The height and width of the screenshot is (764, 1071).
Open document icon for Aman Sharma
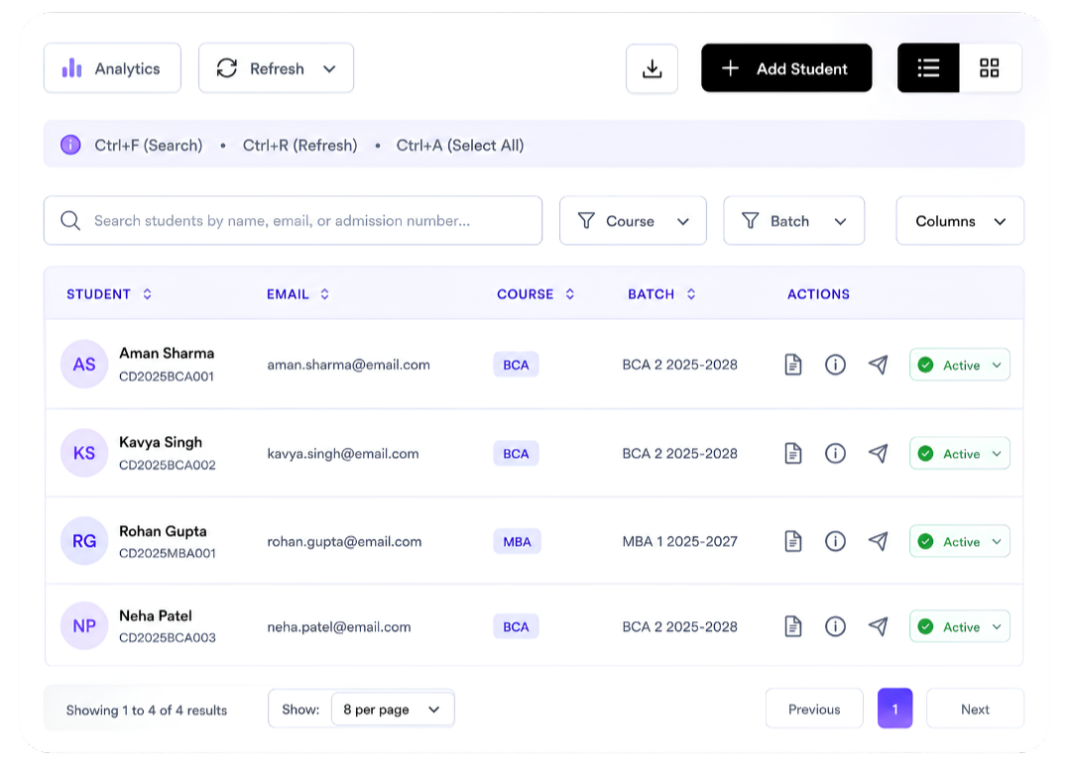coord(793,365)
